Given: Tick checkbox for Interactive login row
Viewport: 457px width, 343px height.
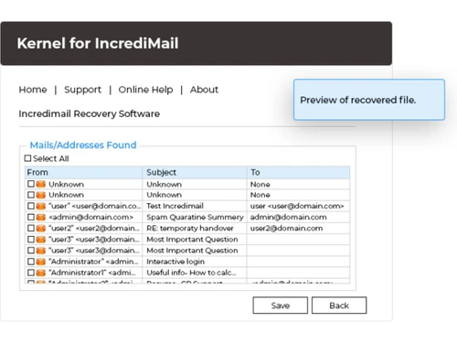Looking at the screenshot, I should pyautogui.click(x=31, y=262).
